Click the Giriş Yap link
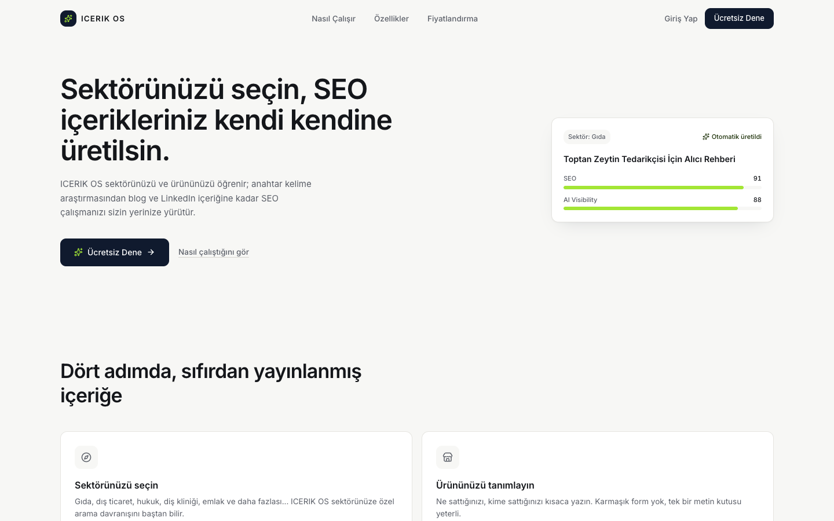This screenshot has height=521, width=834. 681,19
